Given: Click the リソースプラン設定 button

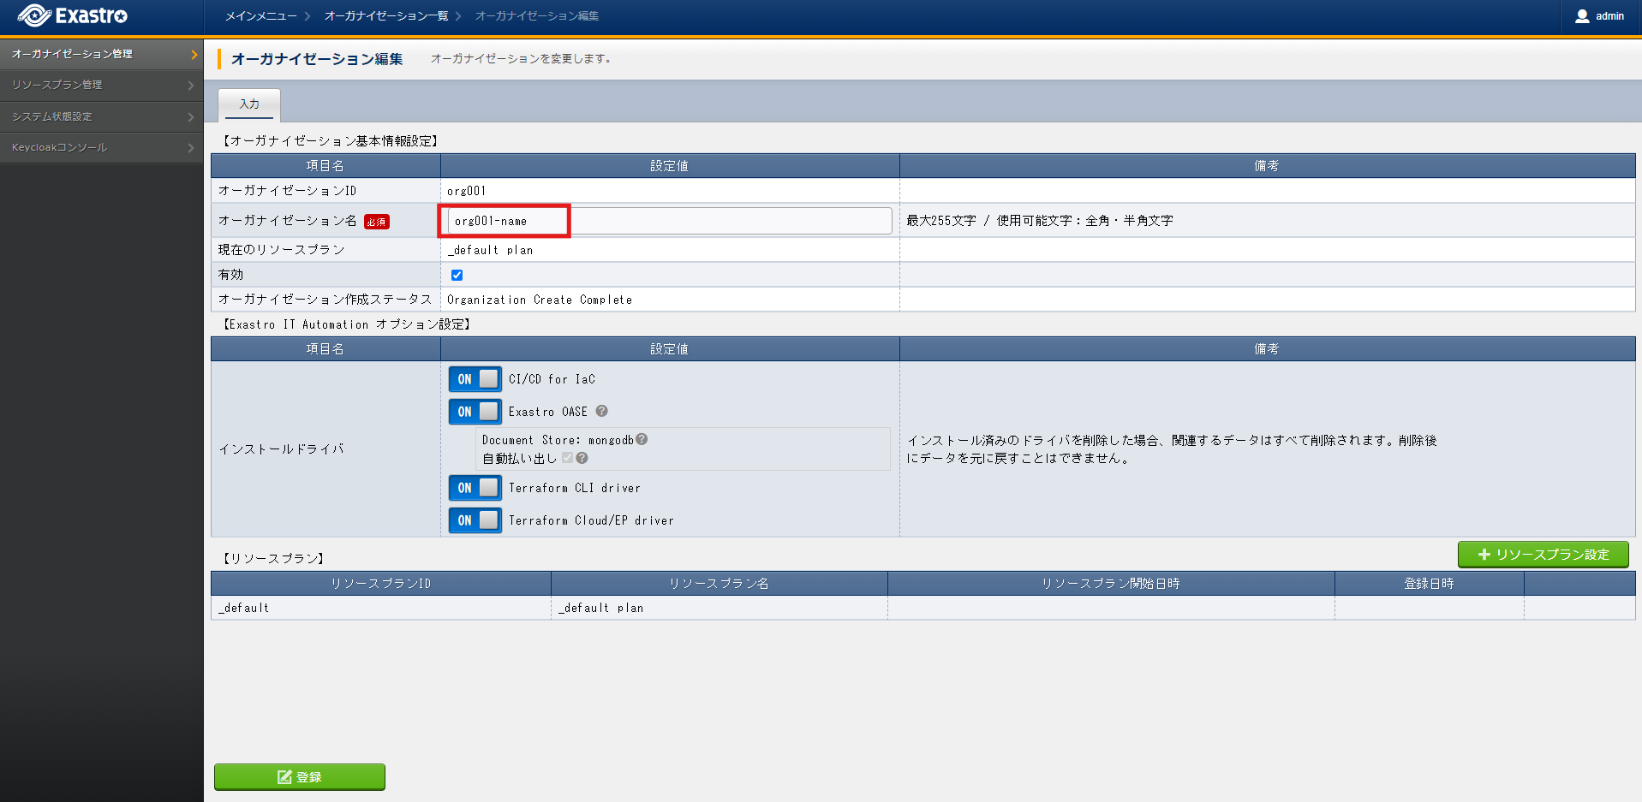Looking at the screenshot, I should click(x=1543, y=555).
